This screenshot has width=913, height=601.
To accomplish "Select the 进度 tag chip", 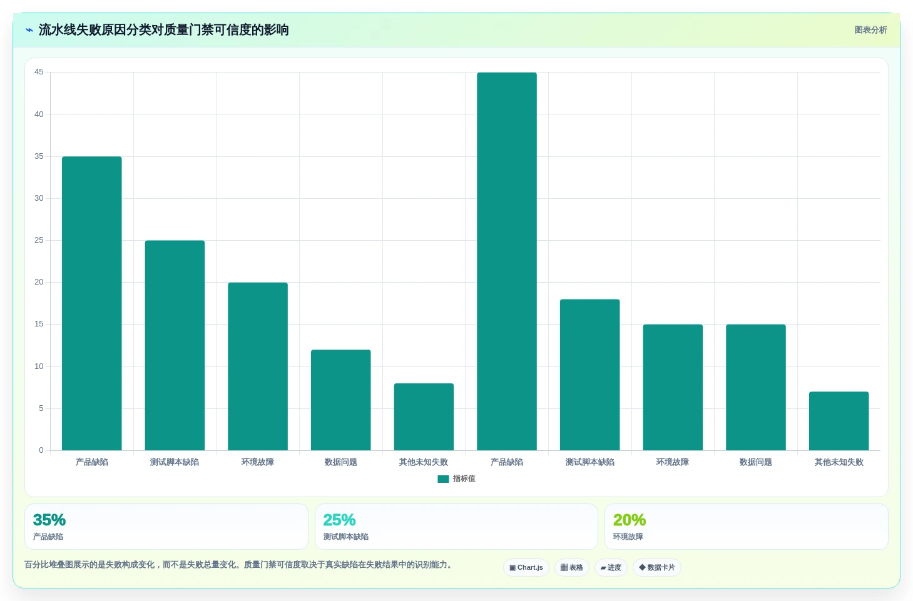I will coord(611,568).
